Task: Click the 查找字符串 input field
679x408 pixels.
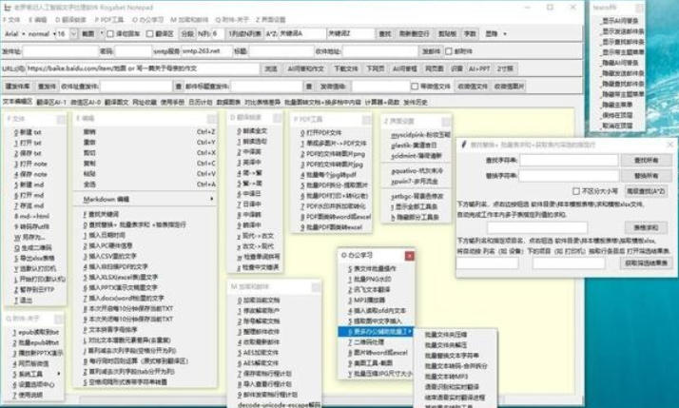Action: pos(569,161)
